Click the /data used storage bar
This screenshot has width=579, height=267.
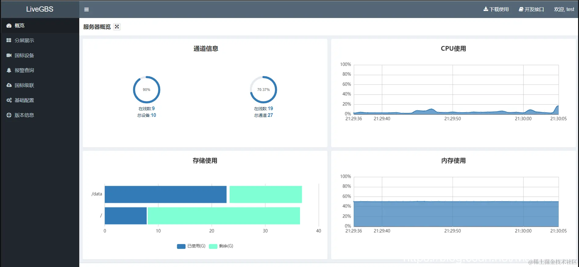click(x=166, y=194)
